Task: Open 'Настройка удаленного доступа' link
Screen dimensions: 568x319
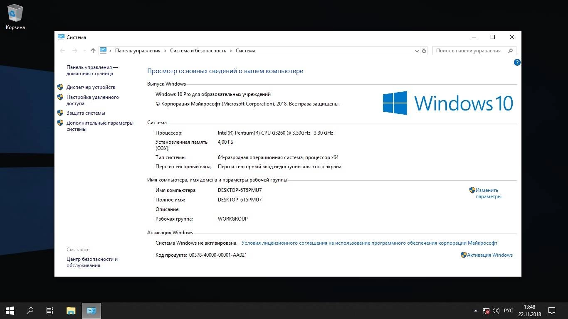Action: click(x=93, y=100)
